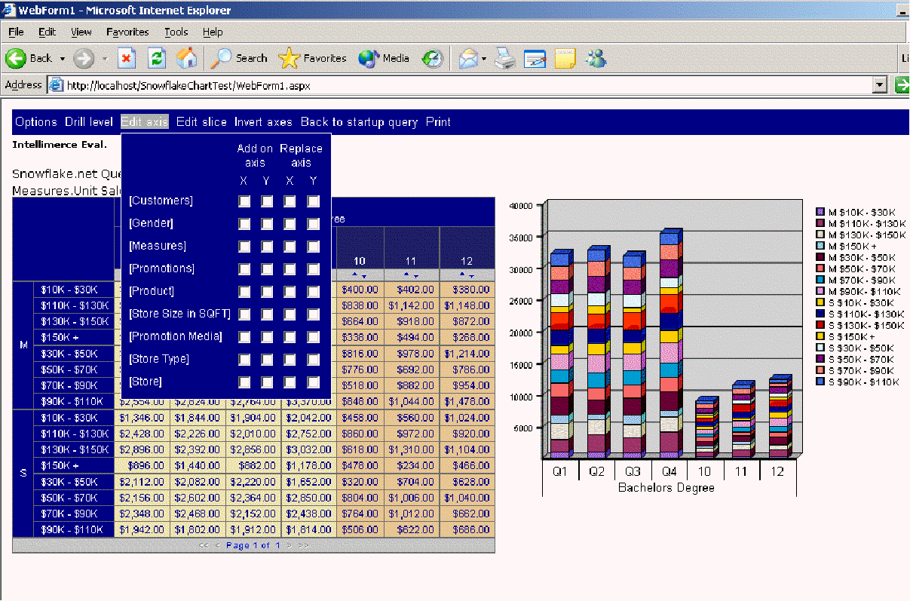Click the yellow Discuss note icon

(x=565, y=58)
